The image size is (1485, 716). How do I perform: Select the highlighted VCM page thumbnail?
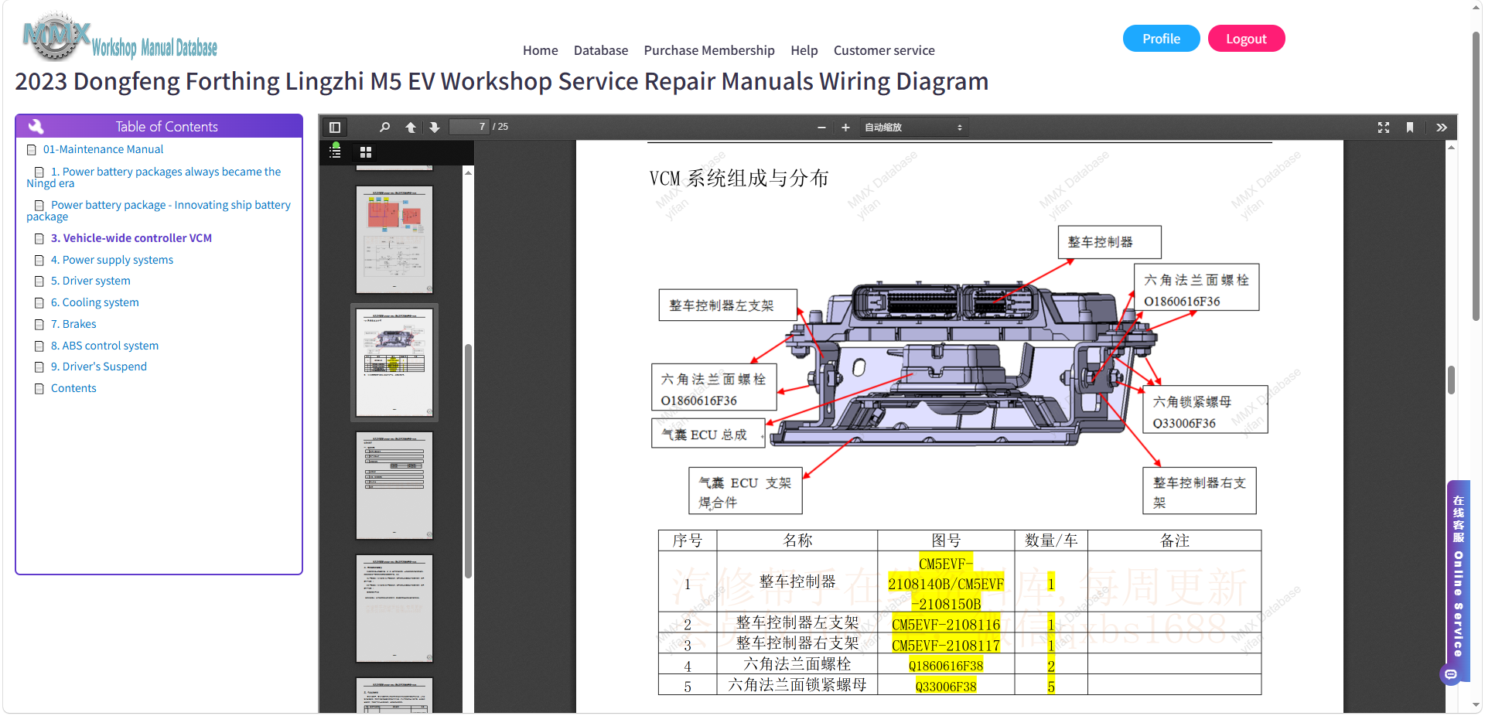pyautogui.click(x=394, y=363)
